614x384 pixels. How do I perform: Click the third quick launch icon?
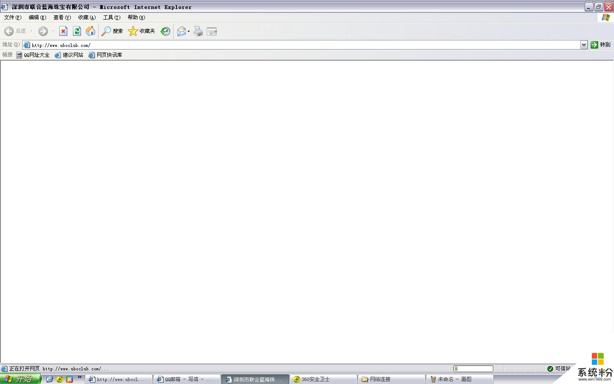point(70,379)
